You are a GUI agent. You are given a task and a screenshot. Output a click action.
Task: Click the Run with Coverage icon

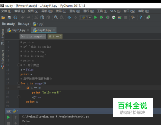point(108,17)
